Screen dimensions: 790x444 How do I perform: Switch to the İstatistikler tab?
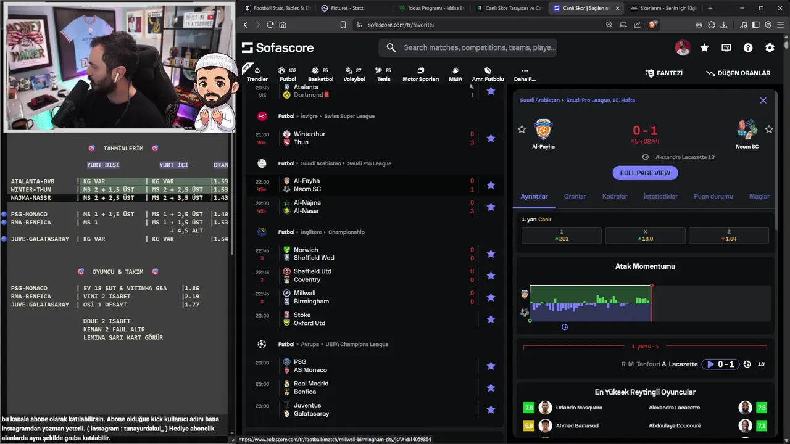[660, 196]
